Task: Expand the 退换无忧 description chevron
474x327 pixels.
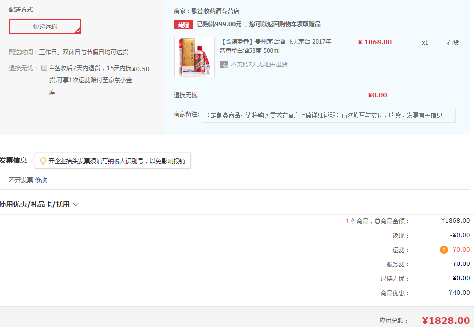Action: click(130, 92)
